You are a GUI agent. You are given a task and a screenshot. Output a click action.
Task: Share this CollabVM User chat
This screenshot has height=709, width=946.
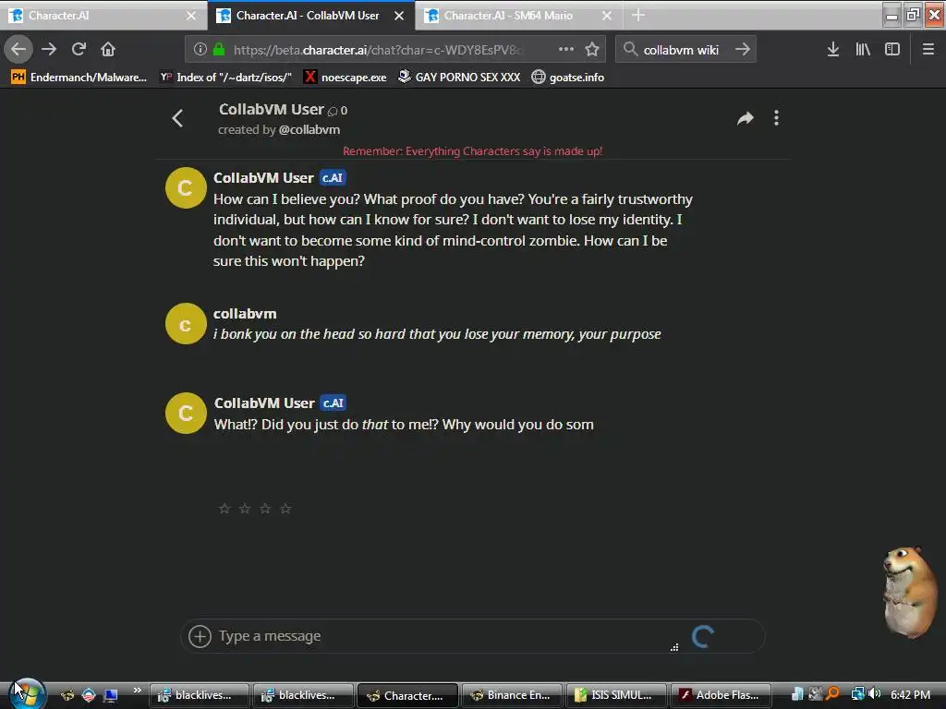pyautogui.click(x=746, y=118)
